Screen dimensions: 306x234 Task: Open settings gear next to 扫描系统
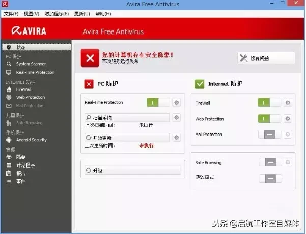coord(176,118)
